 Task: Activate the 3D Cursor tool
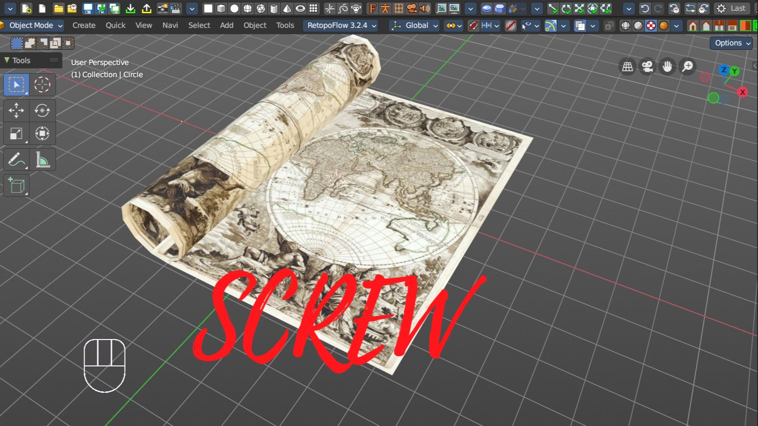(x=42, y=85)
